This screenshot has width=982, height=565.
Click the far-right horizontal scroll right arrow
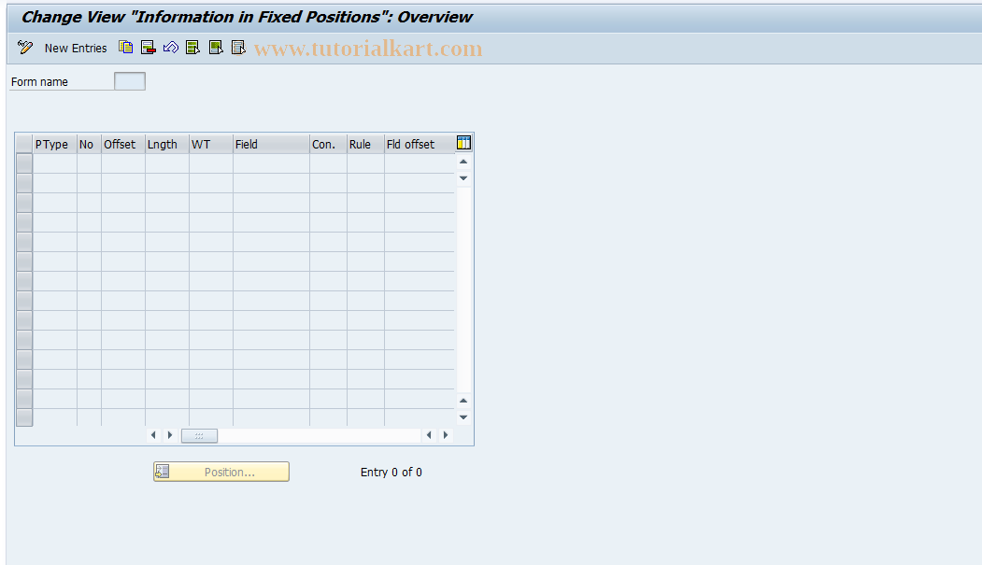446,435
